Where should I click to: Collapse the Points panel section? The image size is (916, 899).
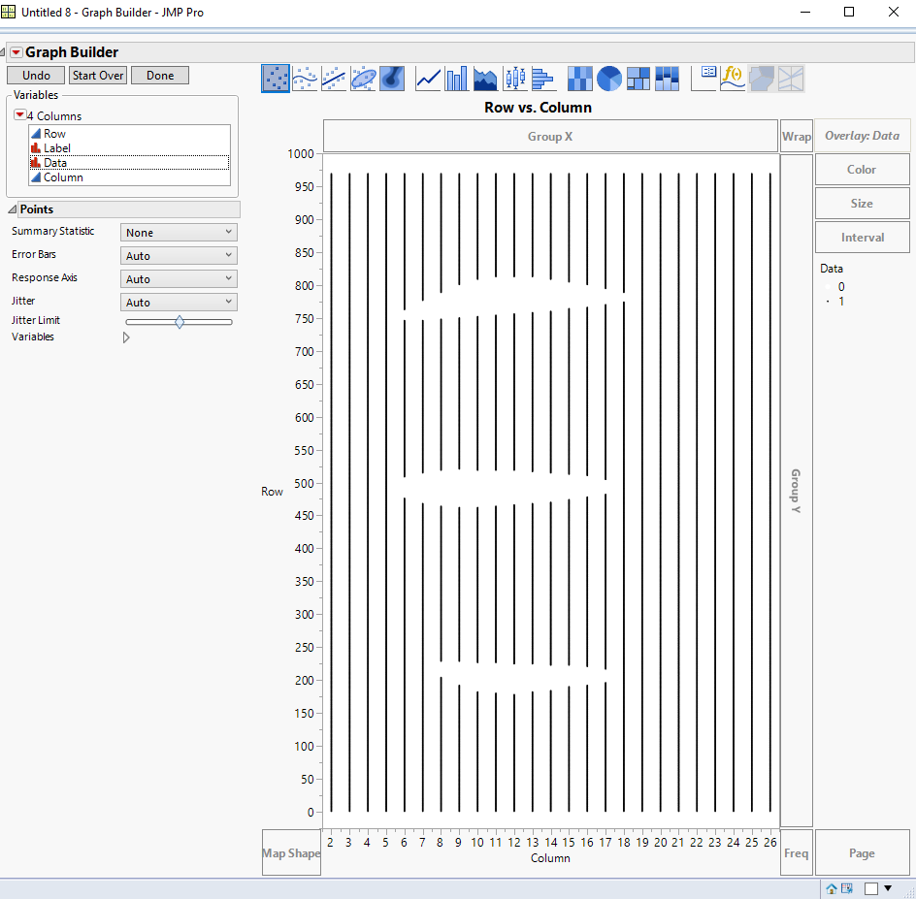(13, 209)
